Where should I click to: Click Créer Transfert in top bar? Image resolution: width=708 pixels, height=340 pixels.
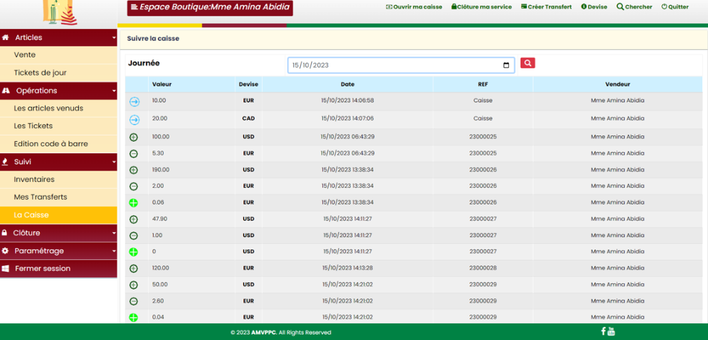(546, 7)
